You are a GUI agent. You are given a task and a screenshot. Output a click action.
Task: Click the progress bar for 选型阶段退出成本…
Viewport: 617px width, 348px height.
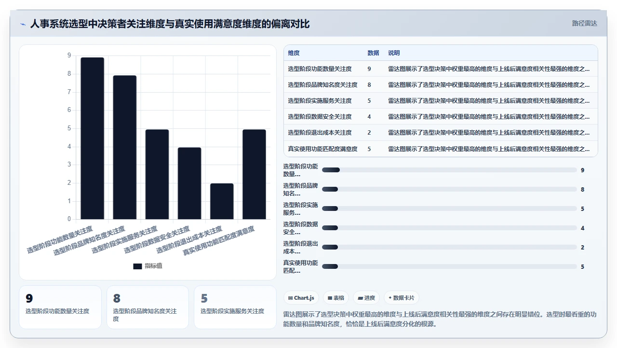(449, 247)
